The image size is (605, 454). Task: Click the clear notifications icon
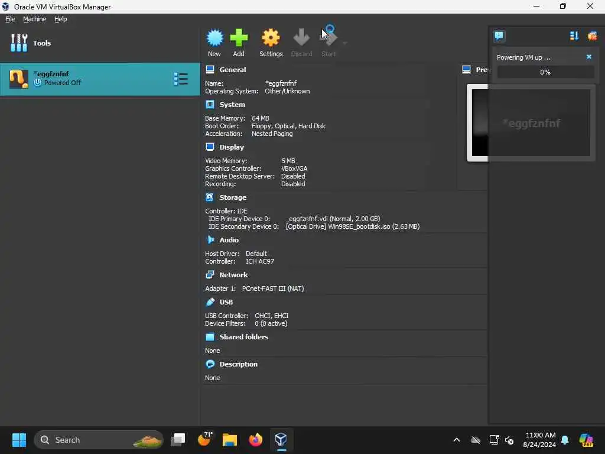click(x=592, y=36)
